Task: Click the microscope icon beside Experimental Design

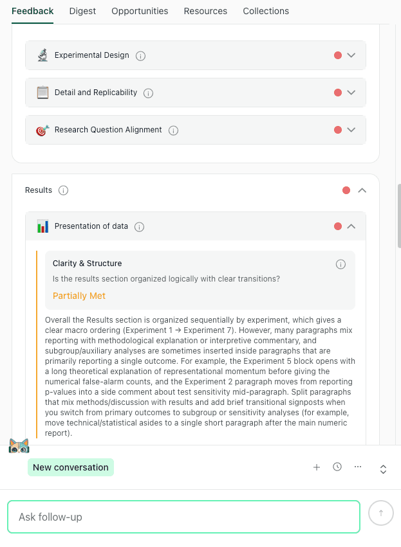Action: tap(42, 55)
